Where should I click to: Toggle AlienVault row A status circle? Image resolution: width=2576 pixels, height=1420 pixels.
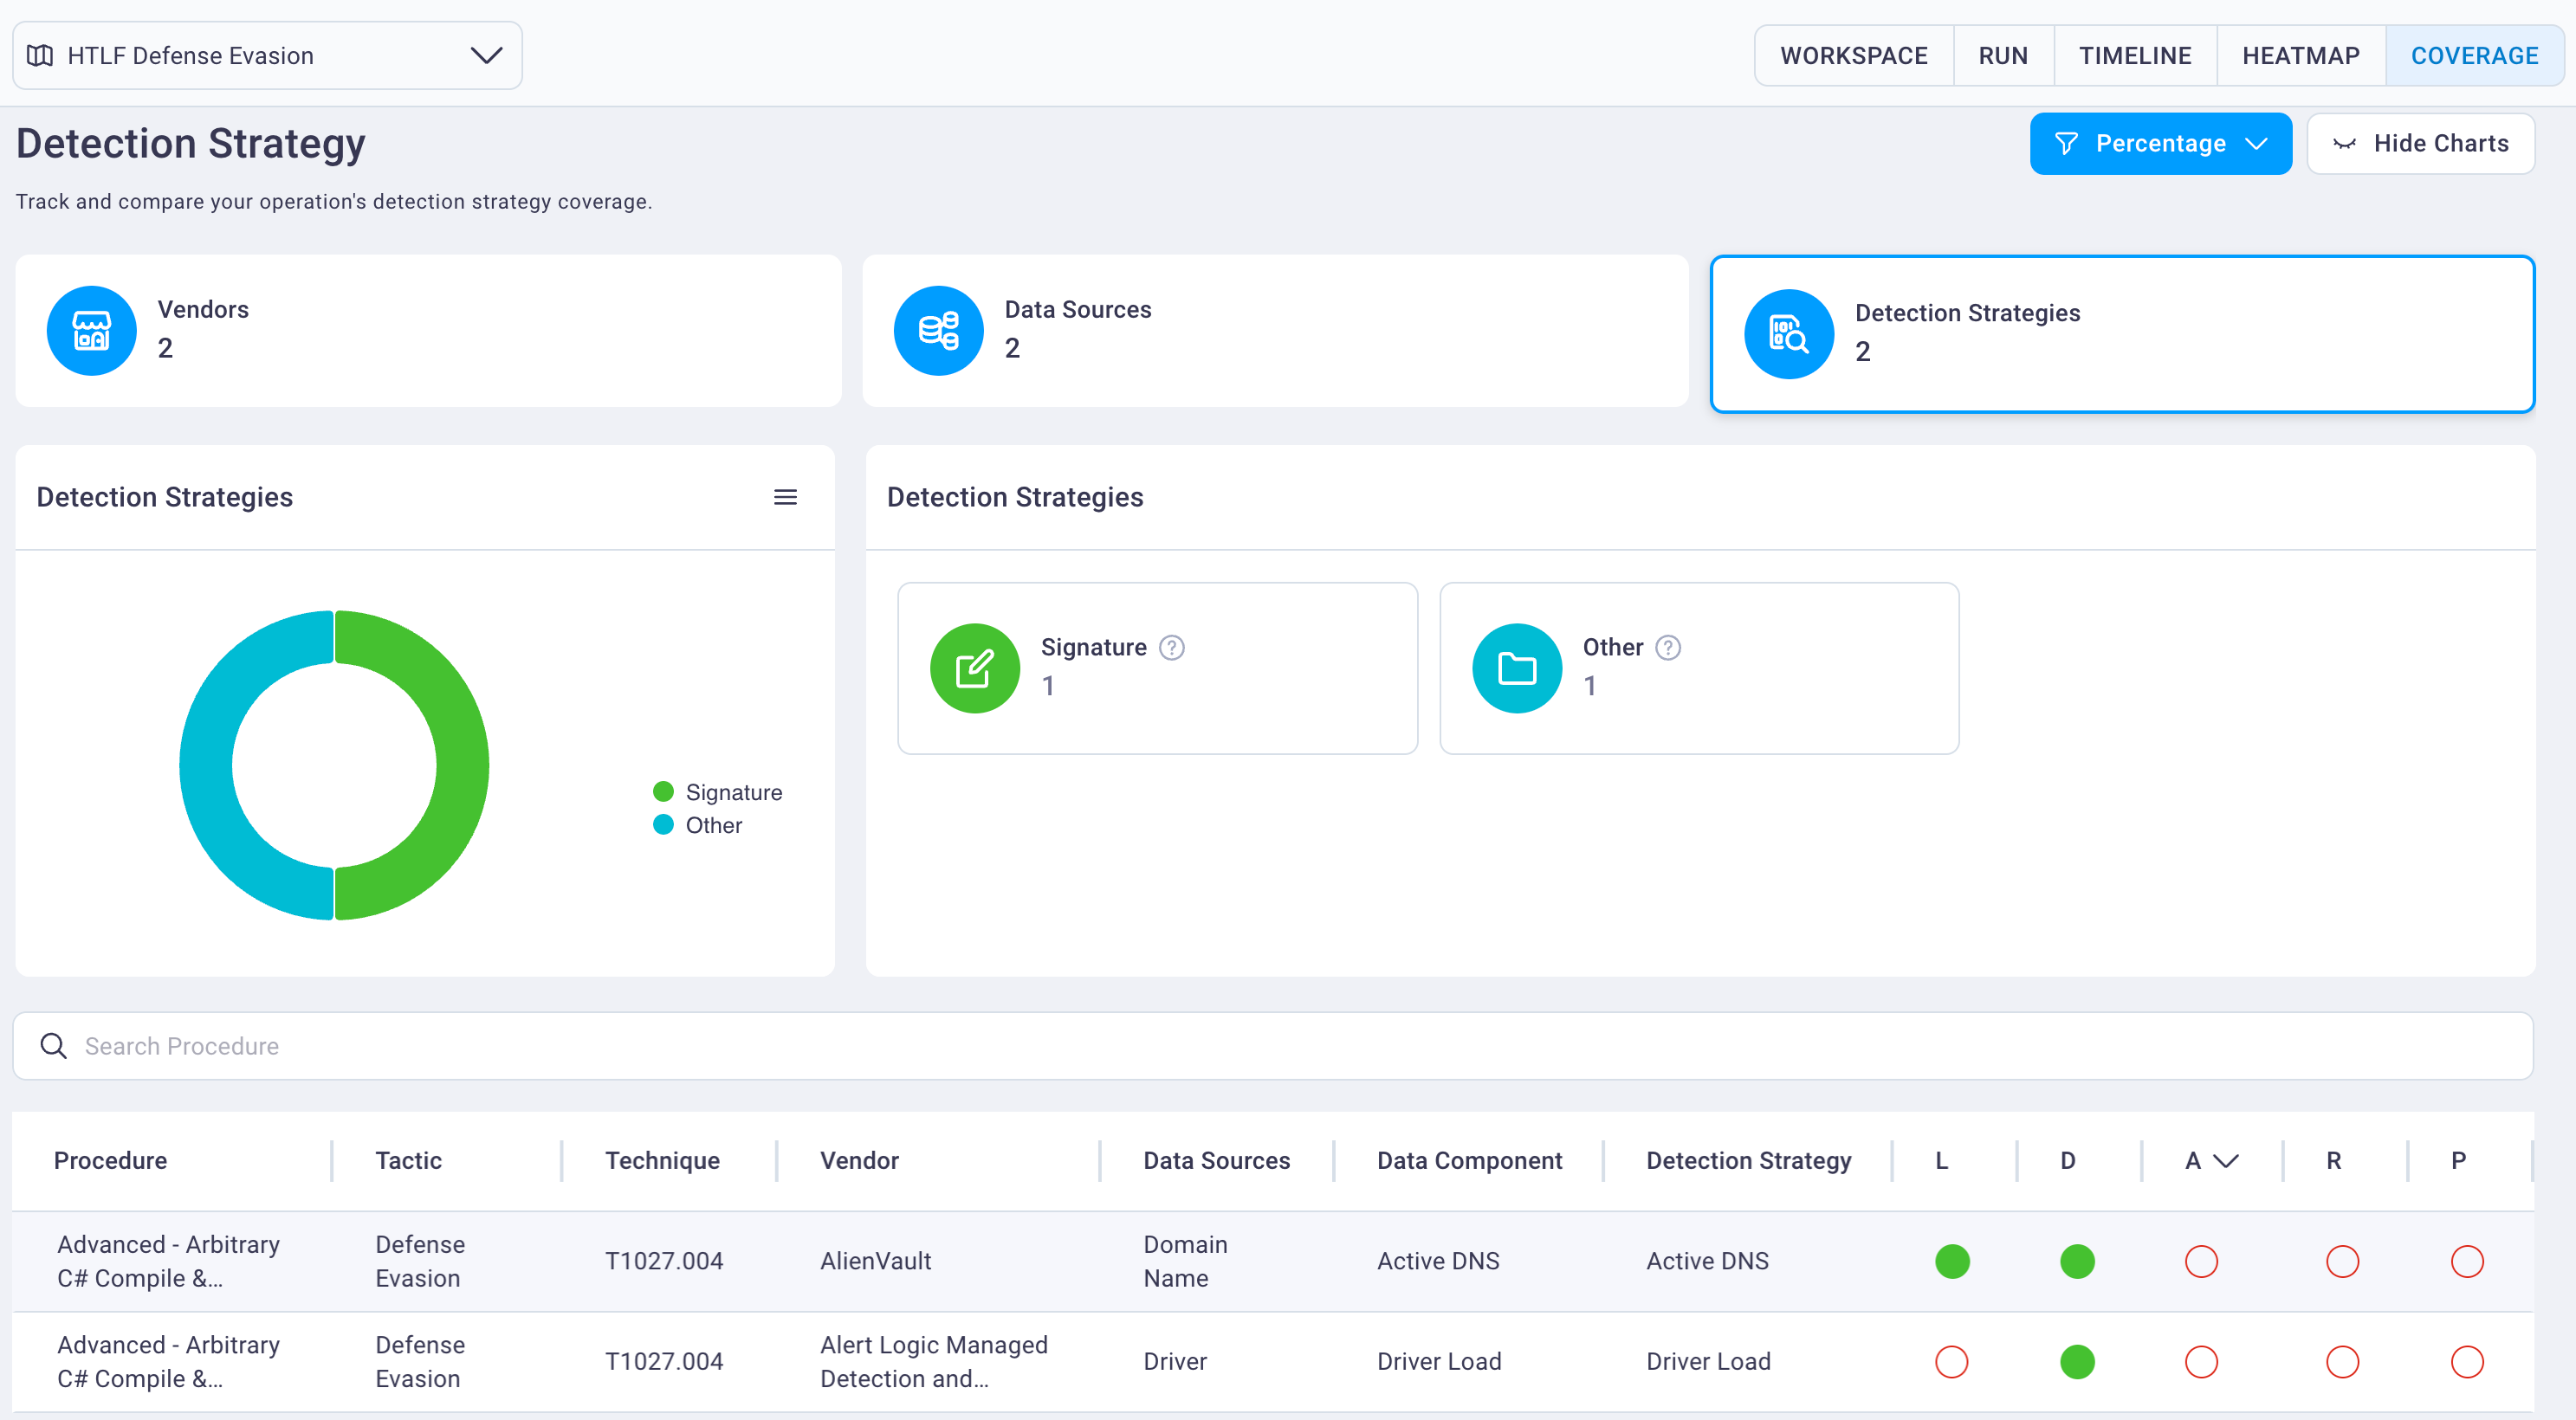pos(2201,1261)
